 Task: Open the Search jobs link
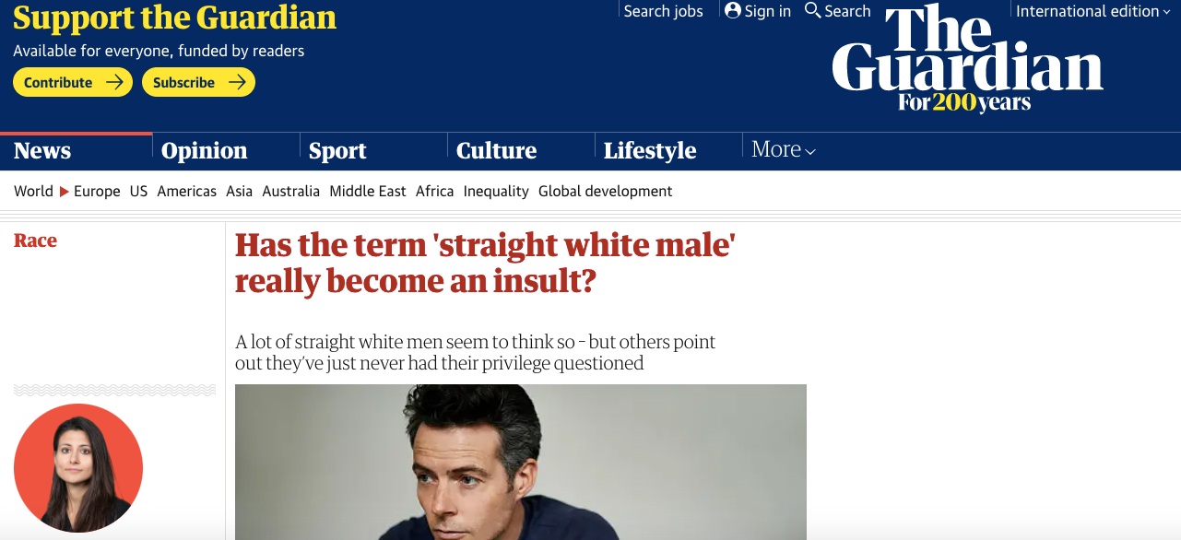click(x=663, y=11)
